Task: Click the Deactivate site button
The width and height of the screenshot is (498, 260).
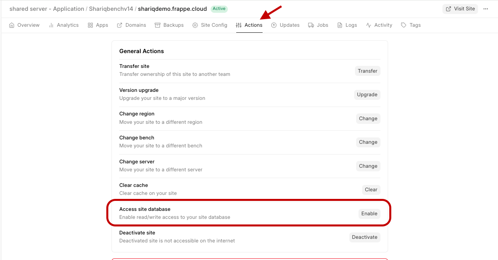Action: 365,237
